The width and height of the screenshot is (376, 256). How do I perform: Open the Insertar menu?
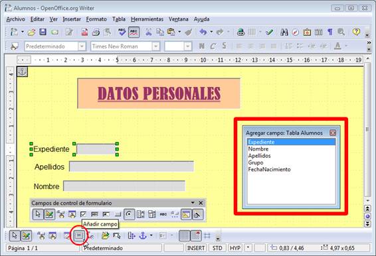click(72, 19)
